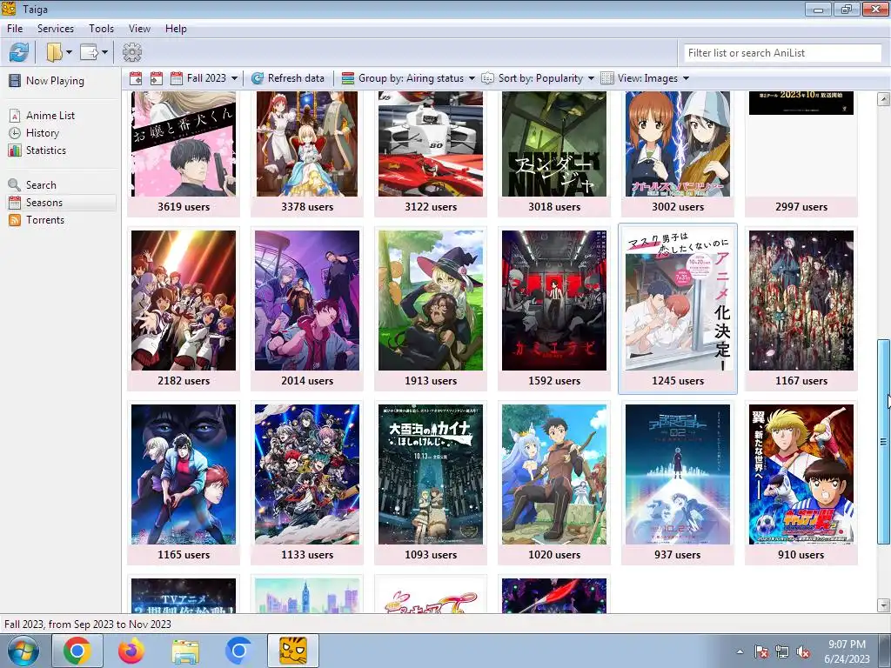Open the Services menu
Viewport: 891px width, 668px height.
(56, 29)
